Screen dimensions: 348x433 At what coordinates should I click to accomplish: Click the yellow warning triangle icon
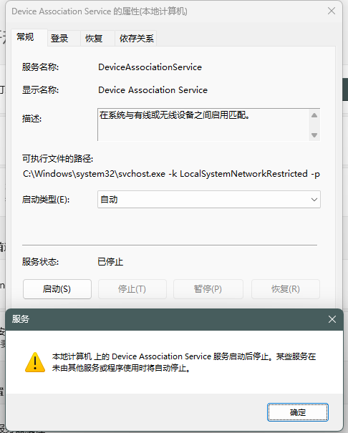[35, 362]
